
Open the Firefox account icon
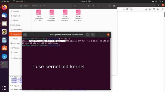coord(158,9)
